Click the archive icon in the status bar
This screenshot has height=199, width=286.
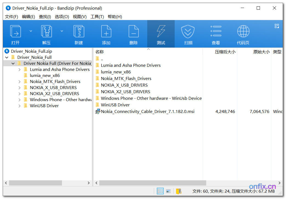coord(179,191)
